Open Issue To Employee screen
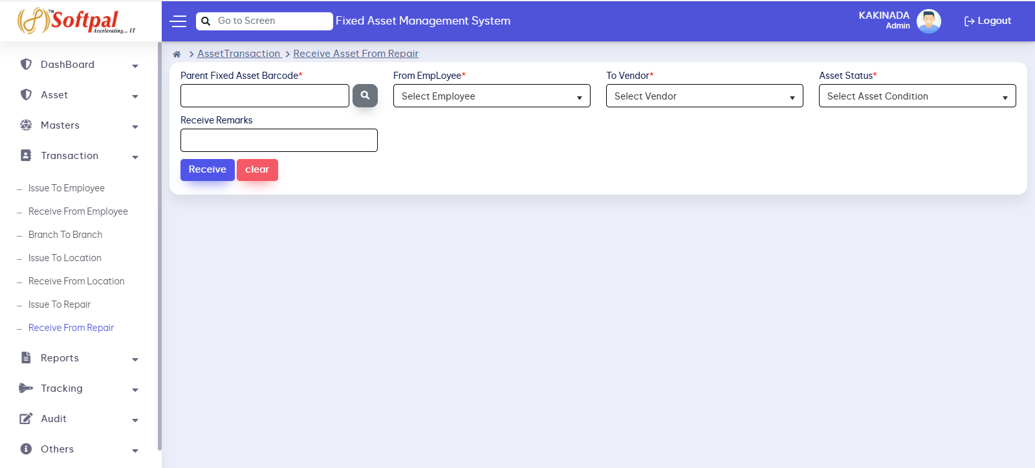1035x468 pixels. click(x=67, y=188)
